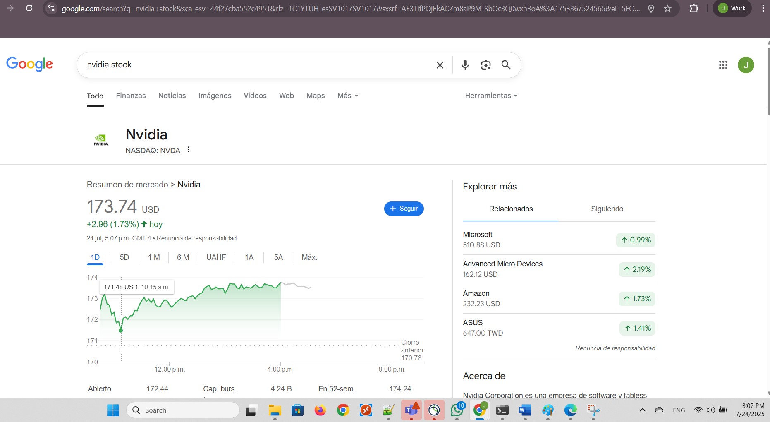Image resolution: width=770 pixels, height=422 pixels.
Task: Open Firefox from the taskbar
Action: (x=320, y=410)
